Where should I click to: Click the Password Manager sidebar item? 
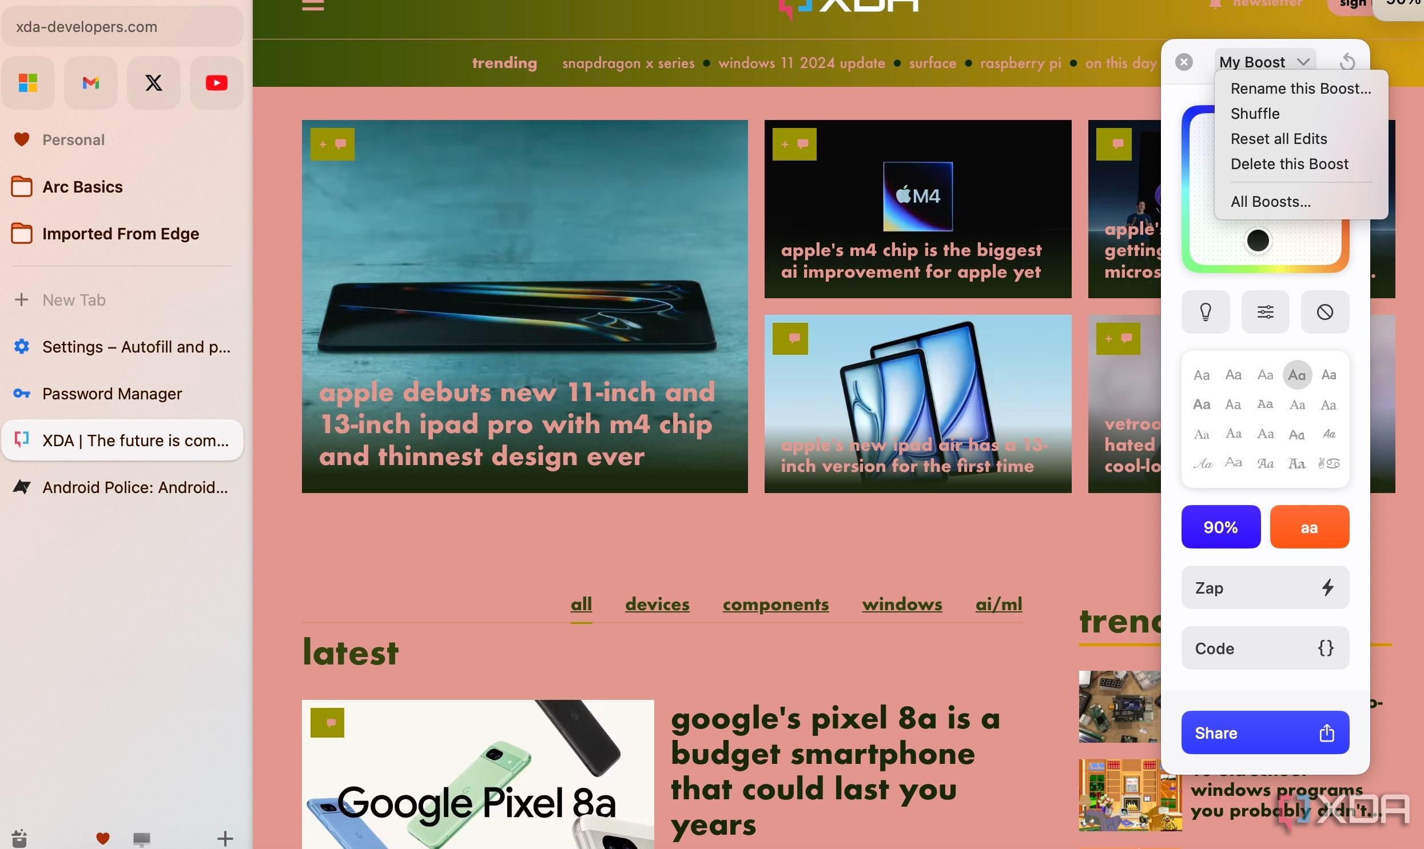(112, 393)
